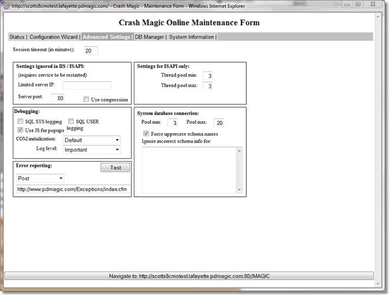Click the schema textarea scroll up arrow
Viewport: 390px width, 296px height.
(240, 151)
